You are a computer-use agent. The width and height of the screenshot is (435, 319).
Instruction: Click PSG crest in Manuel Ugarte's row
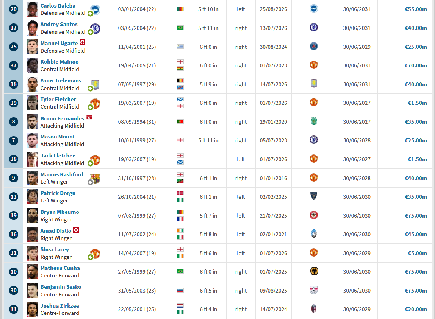tap(313, 46)
